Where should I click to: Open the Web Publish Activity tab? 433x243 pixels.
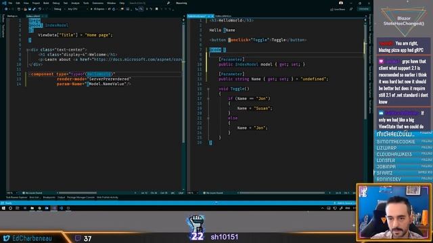(108, 198)
